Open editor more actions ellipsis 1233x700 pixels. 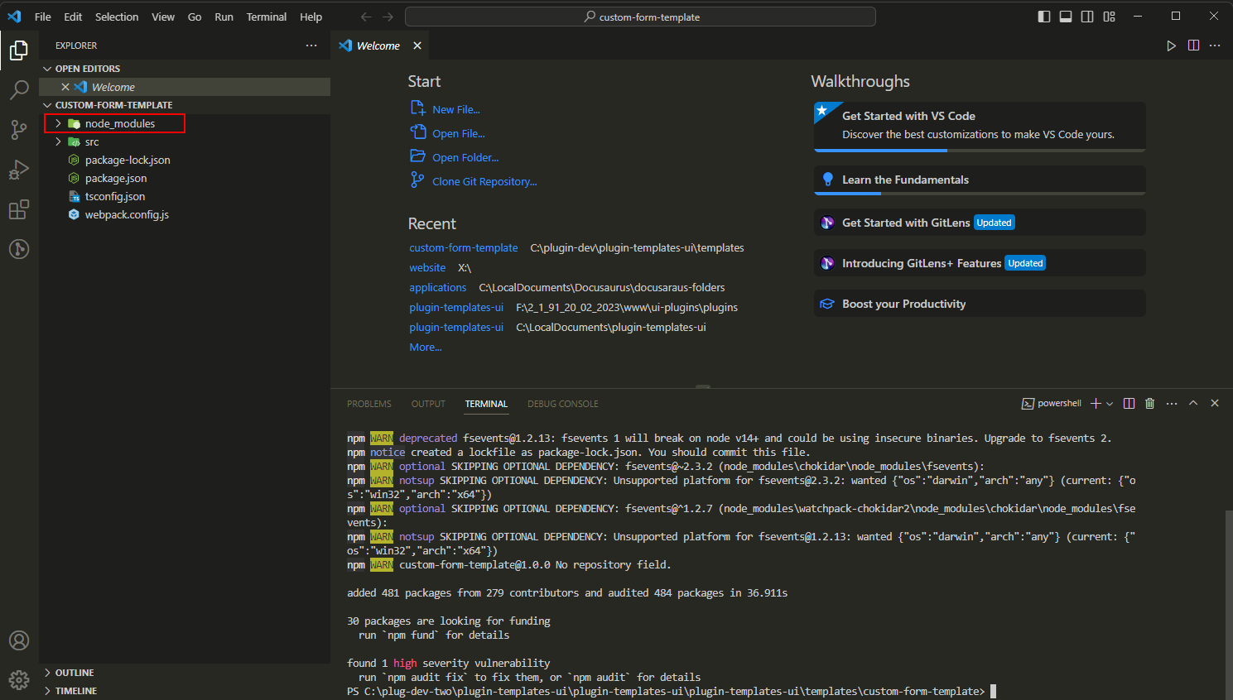(x=1215, y=46)
